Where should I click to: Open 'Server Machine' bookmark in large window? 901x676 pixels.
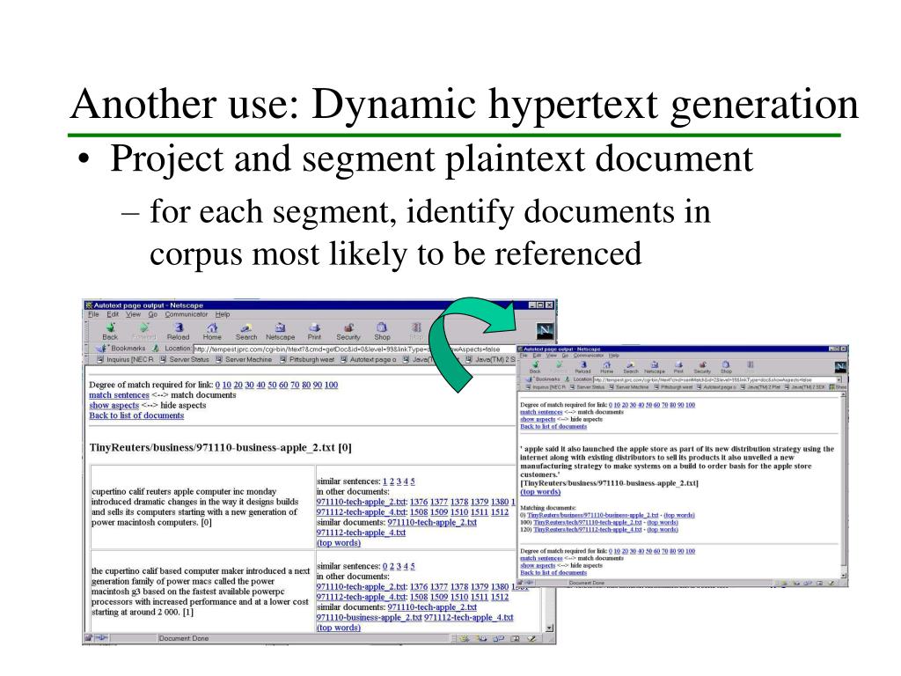244,359
